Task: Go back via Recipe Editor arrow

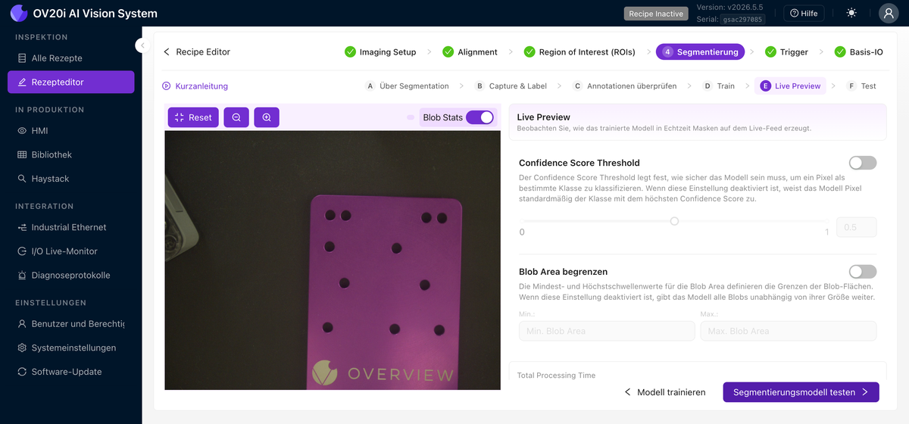Action: point(196,52)
